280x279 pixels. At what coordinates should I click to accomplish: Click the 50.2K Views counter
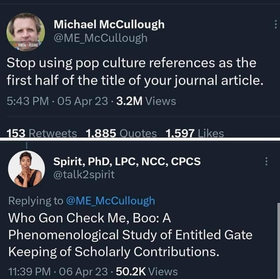coord(147,272)
